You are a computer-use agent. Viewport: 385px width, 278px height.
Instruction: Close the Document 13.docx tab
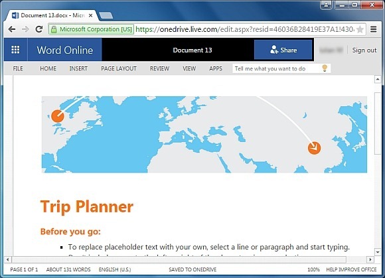(90, 15)
